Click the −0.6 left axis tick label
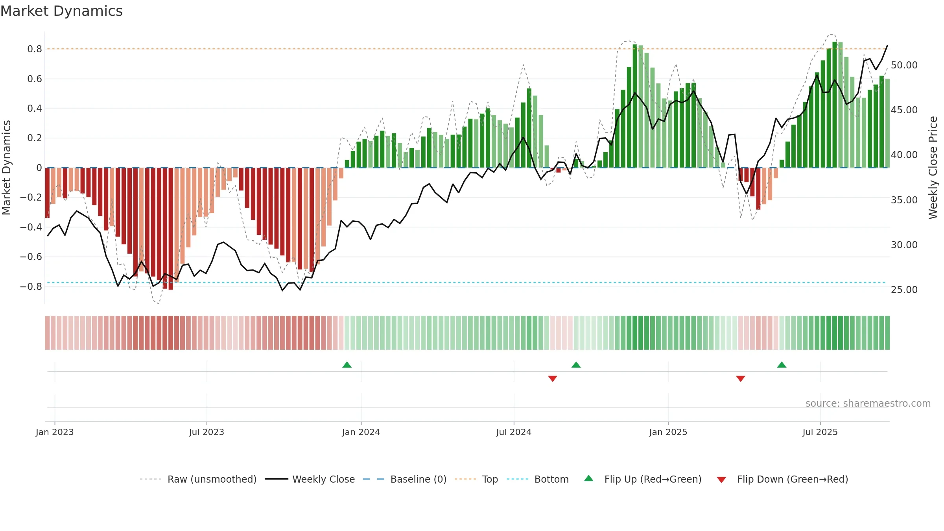The image size is (944, 531). 31,257
